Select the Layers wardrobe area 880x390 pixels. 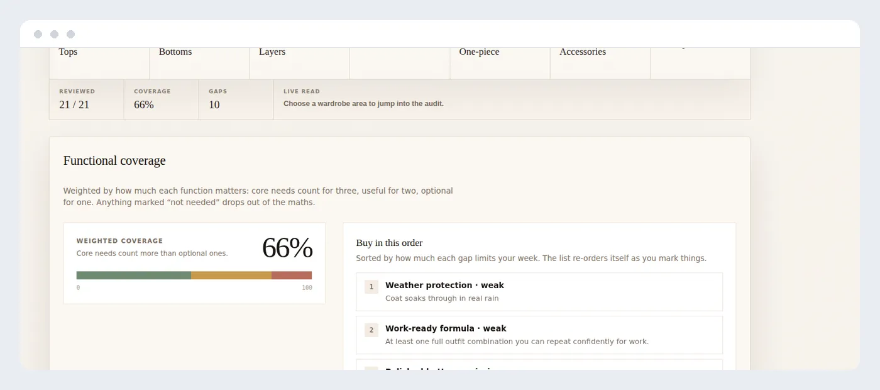tap(299, 63)
